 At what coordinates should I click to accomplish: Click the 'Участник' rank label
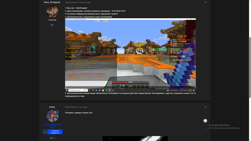pos(52,20)
